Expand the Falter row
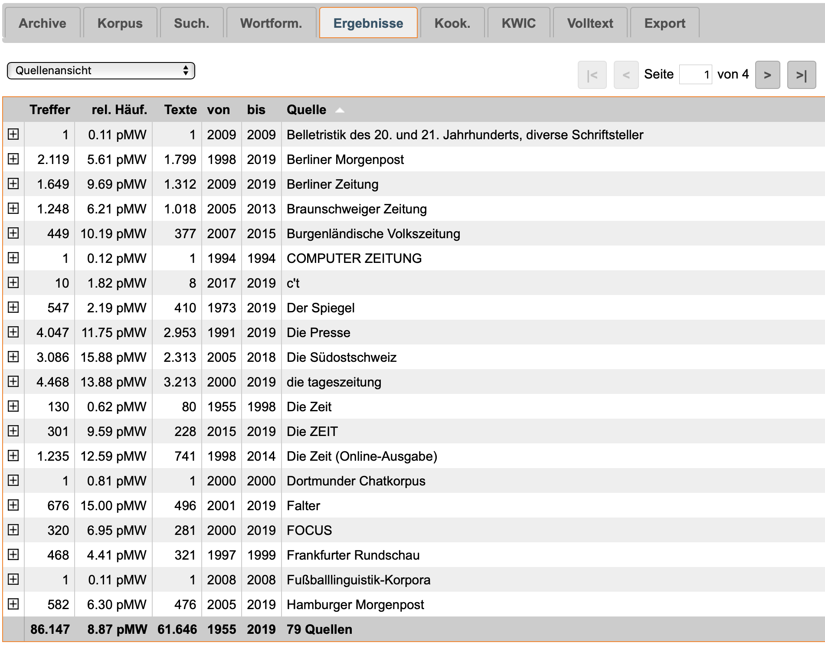Image resolution: width=825 pixels, height=649 pixels. [13, 505]
